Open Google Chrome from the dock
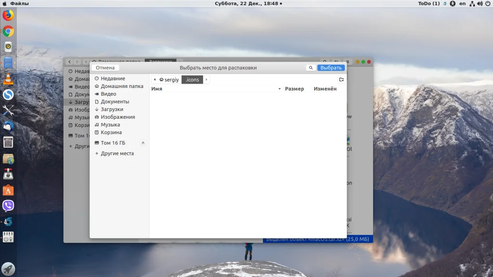This screenshot has height=277, width=493. (x=8, y=31)
